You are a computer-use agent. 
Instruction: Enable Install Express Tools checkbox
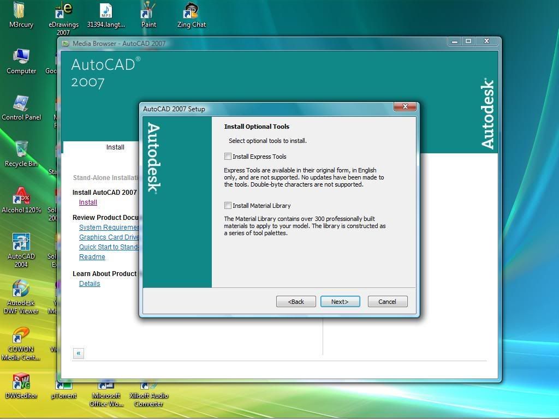(228, 157)
